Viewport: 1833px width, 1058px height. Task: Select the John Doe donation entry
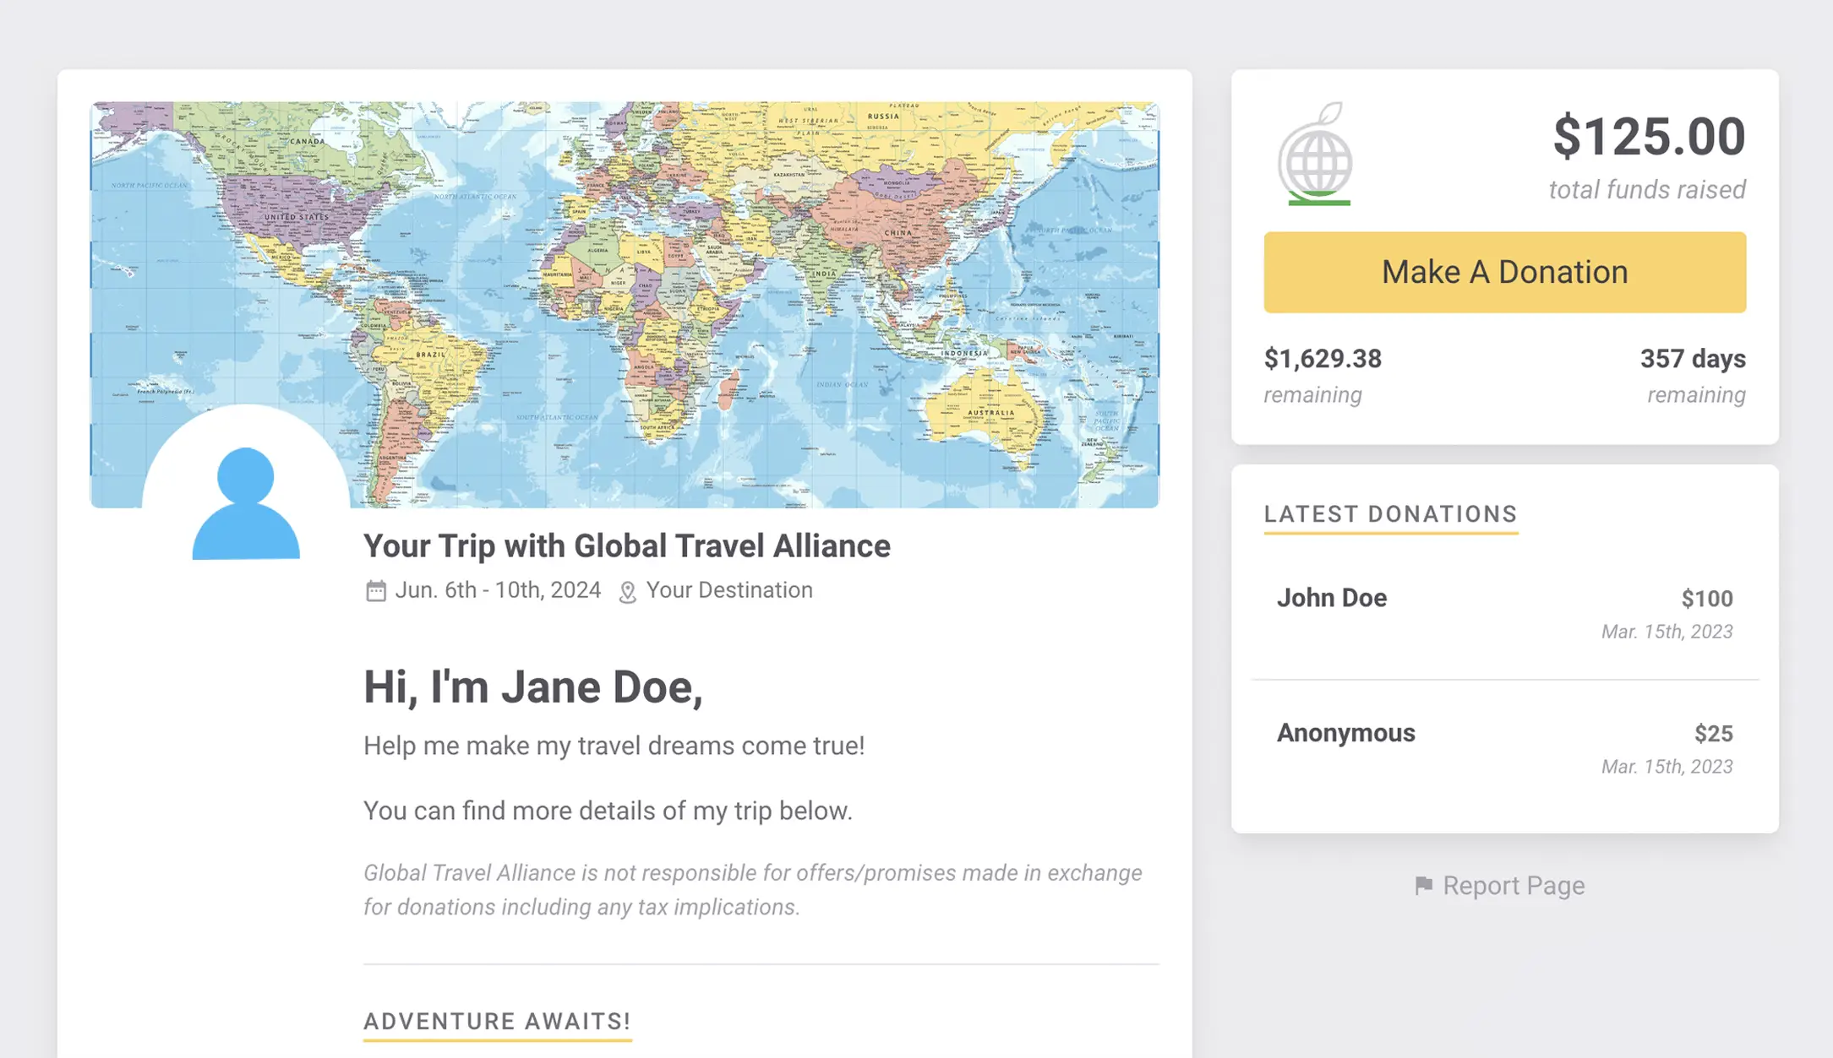(x=1504, y=613)
